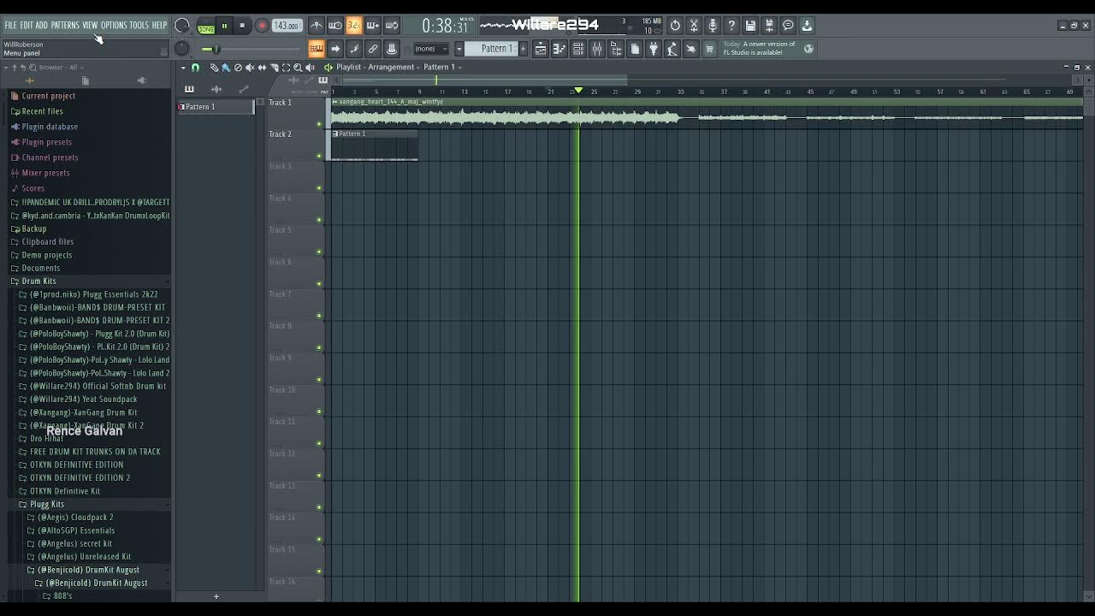The image size is (1095, 616).
Task: Open the OPTIONS menu
Action: click(113, 26)
